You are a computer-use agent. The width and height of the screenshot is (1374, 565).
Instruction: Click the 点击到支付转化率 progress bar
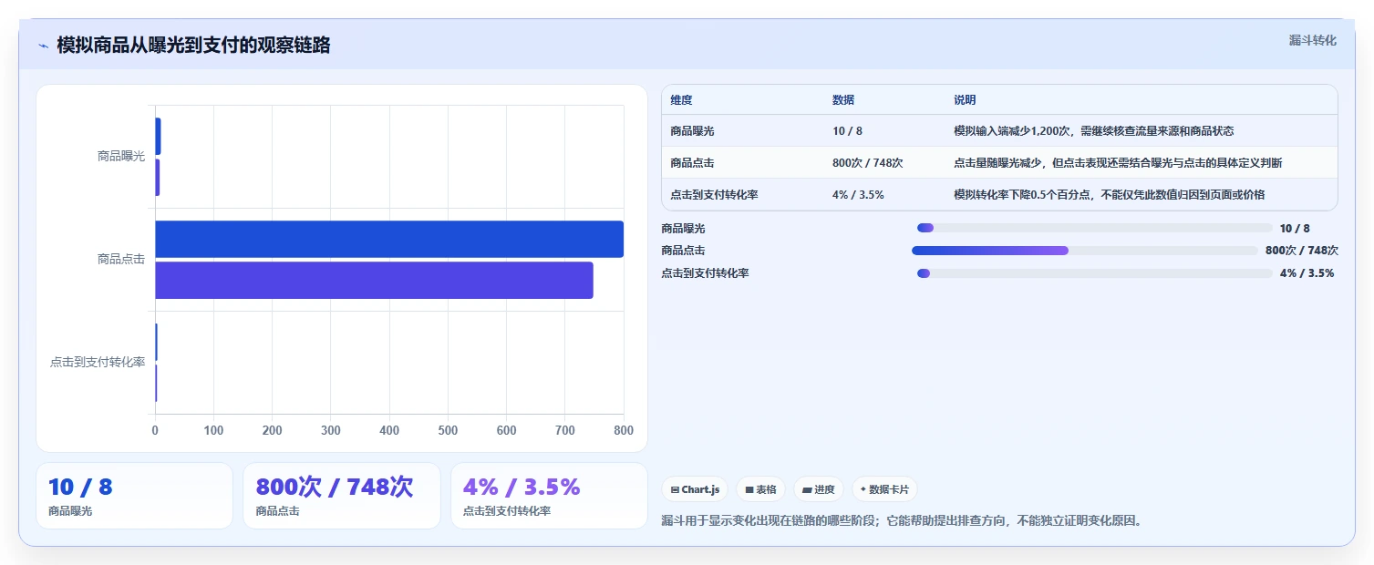(x=1094, y=273)
